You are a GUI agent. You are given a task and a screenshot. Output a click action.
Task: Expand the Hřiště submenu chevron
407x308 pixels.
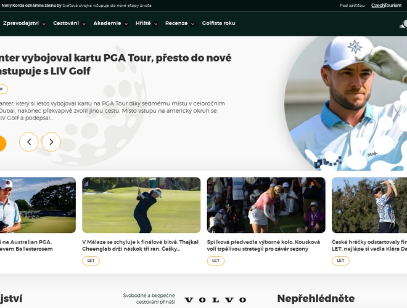155,24
